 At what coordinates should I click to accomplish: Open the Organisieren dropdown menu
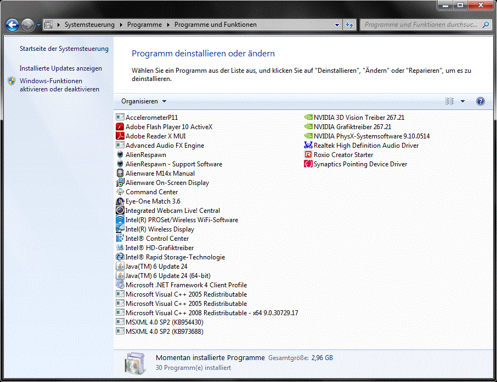coord(144,101)
